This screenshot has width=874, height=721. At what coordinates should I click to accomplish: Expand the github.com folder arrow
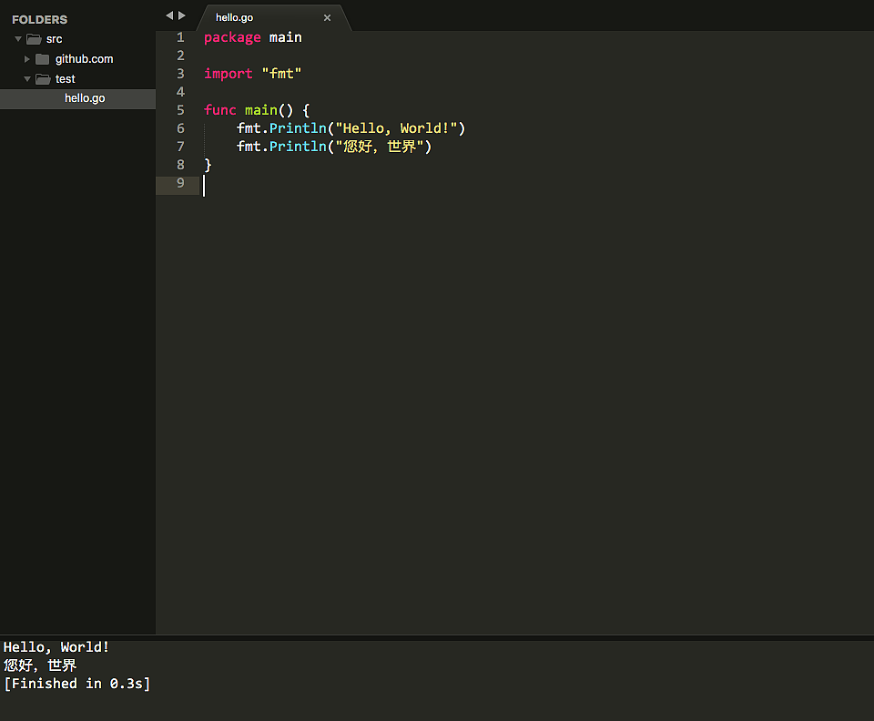tap(27, 59)
